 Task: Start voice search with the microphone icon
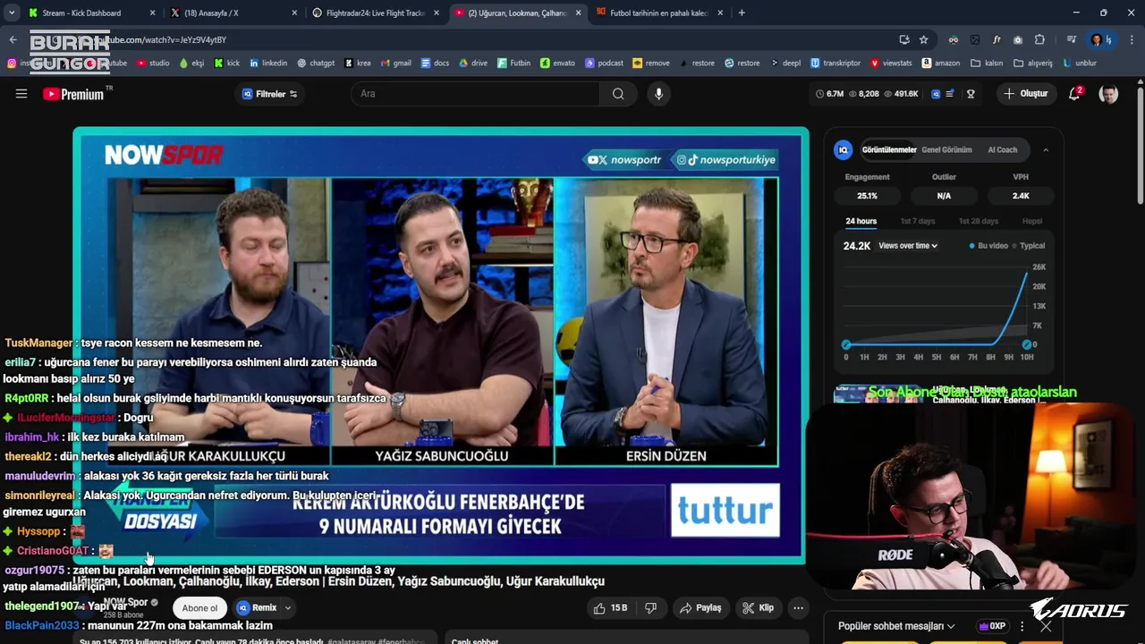point(659,94)
